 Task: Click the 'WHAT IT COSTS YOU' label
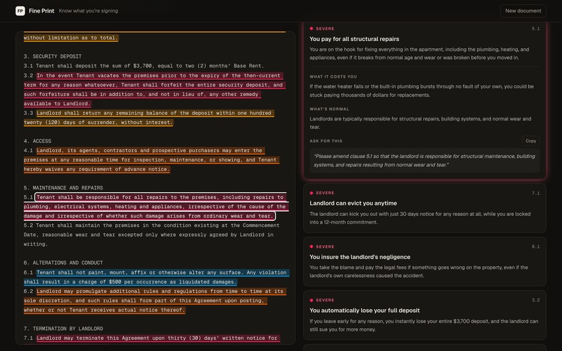(333, 77)
